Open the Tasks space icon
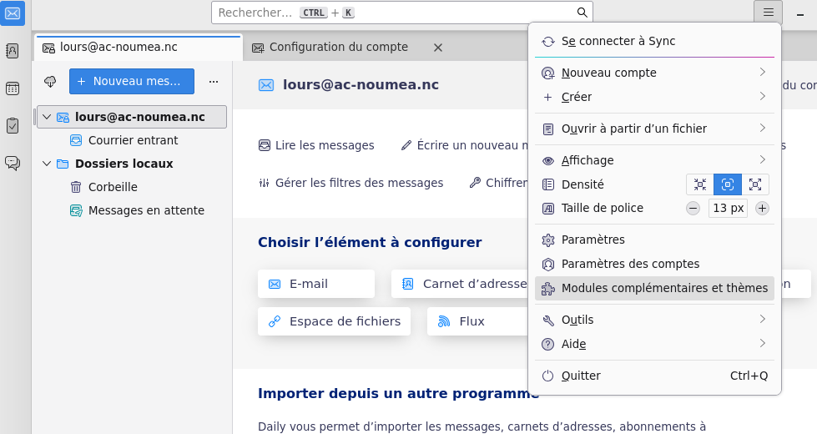 click(13, 125)
